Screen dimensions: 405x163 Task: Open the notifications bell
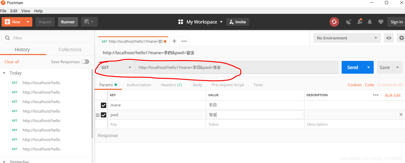[370, 22]
